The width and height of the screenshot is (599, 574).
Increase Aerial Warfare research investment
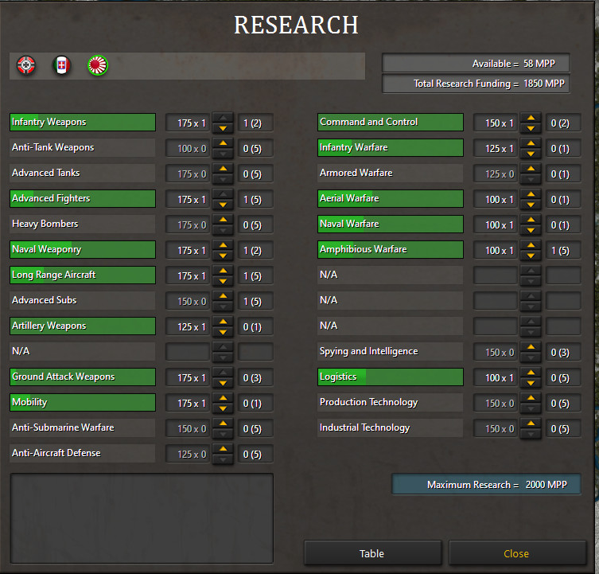pyautogui.click(x=531, y=194)
